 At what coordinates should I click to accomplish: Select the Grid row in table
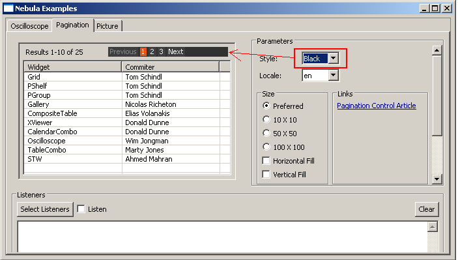pos(127,77)
